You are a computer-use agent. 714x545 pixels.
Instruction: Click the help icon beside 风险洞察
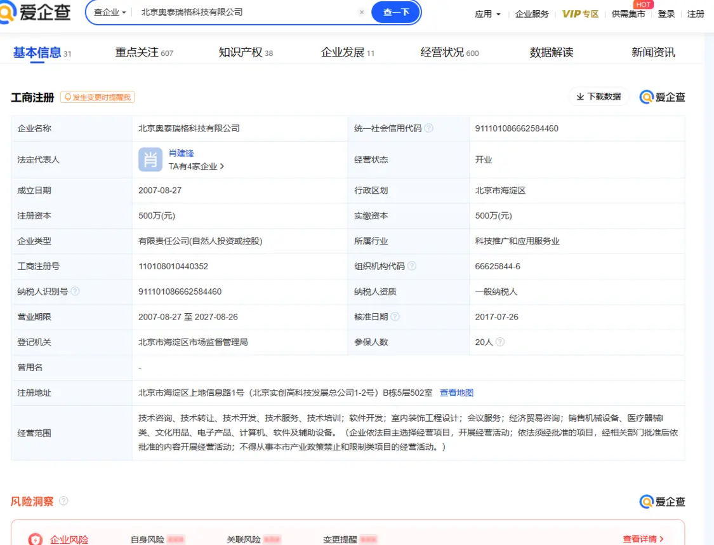63,501
